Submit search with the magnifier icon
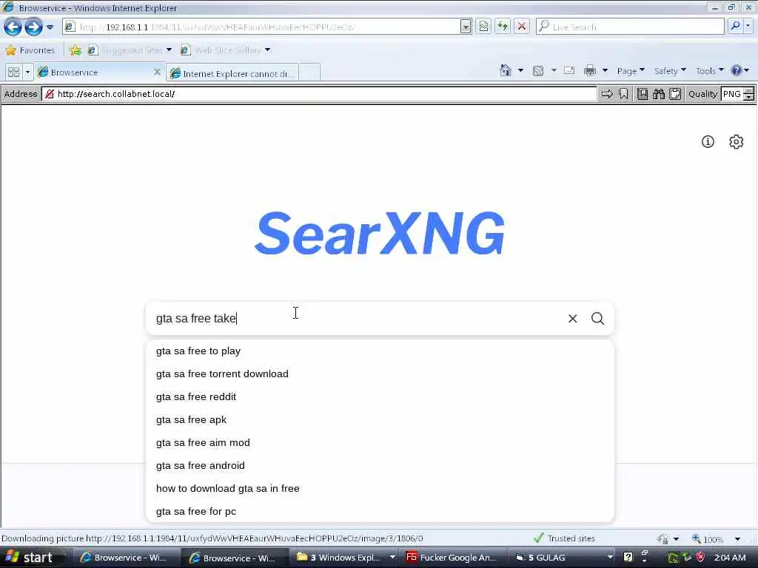 click(x=598, y=318)
